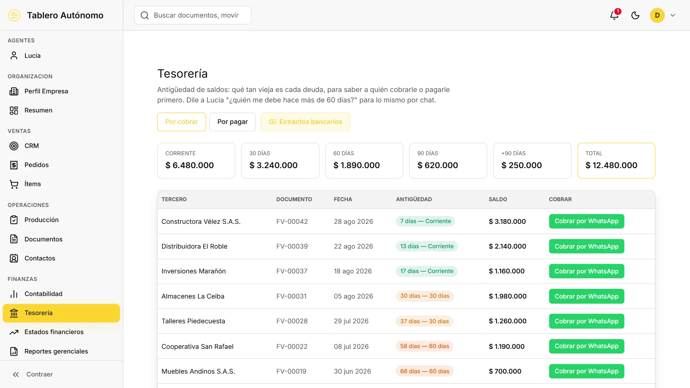This screenshot has height=388, width=690.
Task: Click the 66 días — 60 días badge
Action: click(x=425, y=371)
